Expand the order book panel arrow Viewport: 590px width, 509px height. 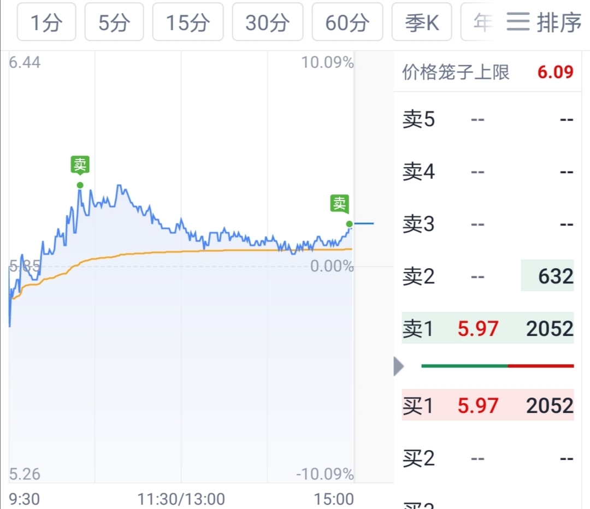pos(399,366)
